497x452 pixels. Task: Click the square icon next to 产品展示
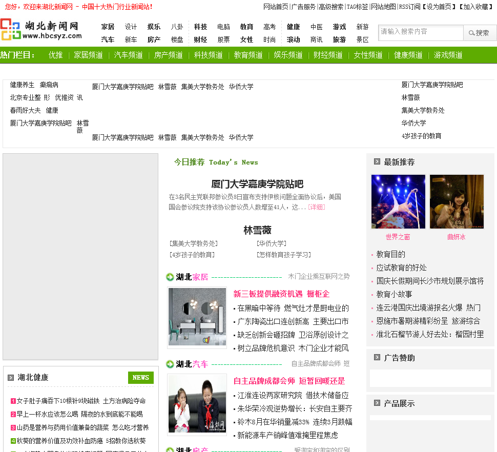point(377,403)
